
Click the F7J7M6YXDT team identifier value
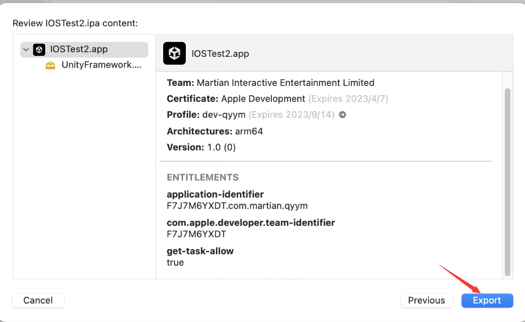click(197, 234)
